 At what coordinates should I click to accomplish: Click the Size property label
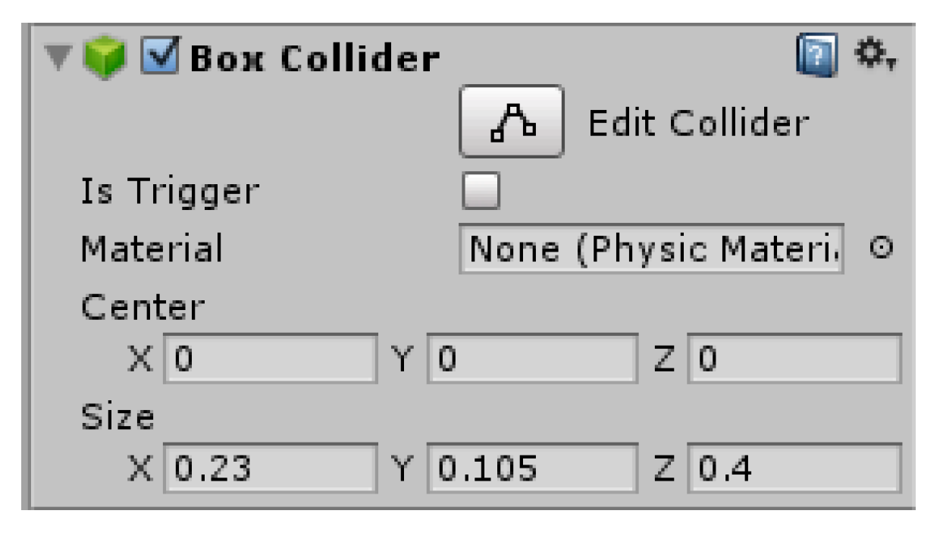click(117, 417)
